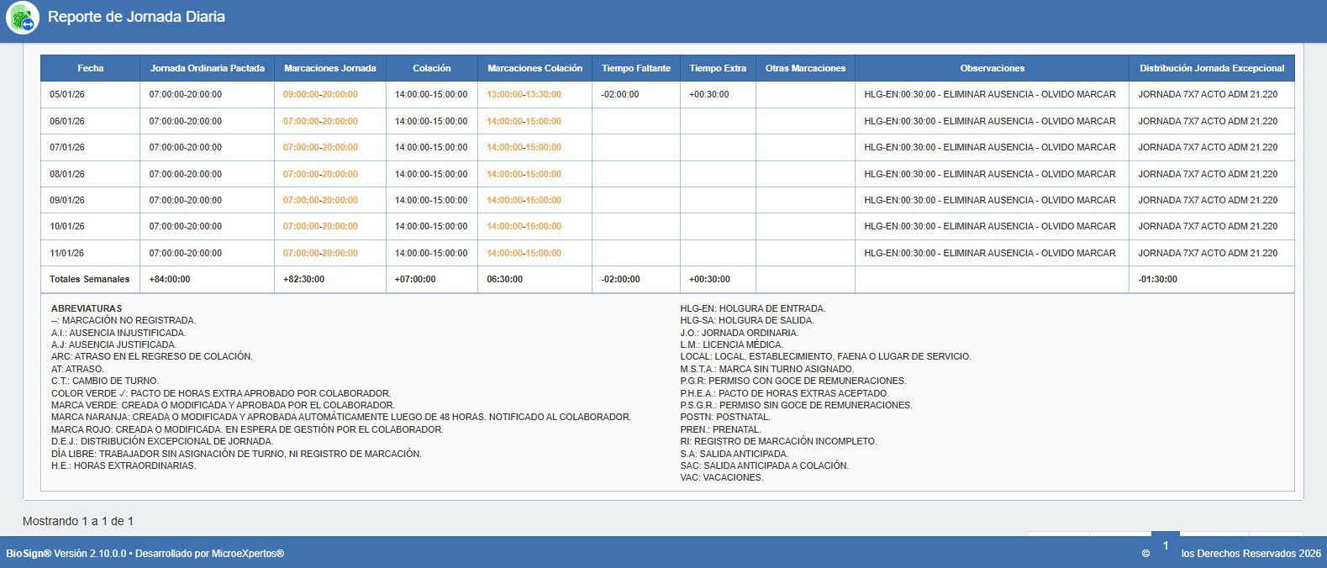The height and width of the screenshot is (568, 1327).
Task: Click the -02:00:00 Tiempo Faltante on 05/01/26
Action: 620,94
